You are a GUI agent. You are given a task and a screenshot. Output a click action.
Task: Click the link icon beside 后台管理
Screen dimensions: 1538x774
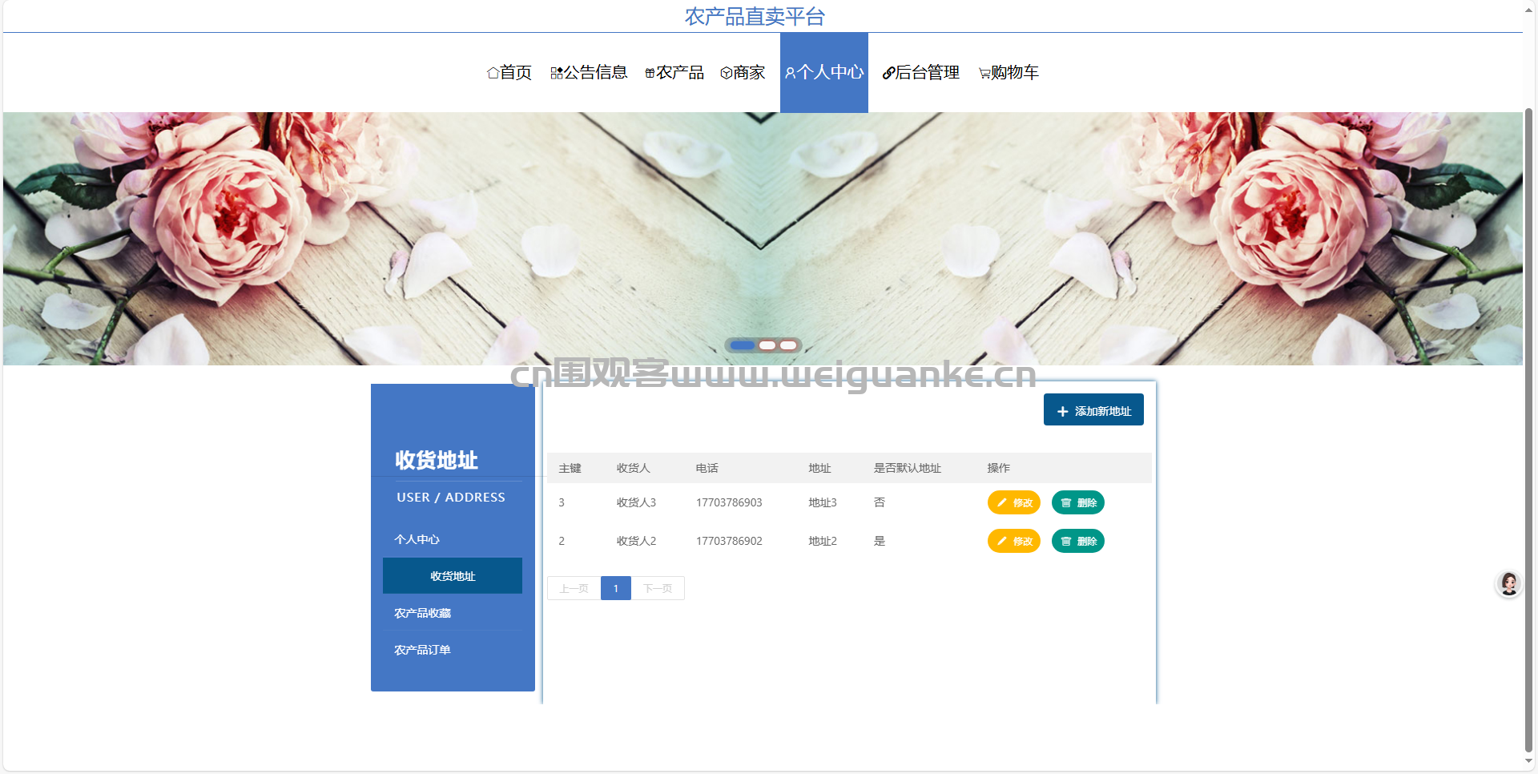click(888, 73)
